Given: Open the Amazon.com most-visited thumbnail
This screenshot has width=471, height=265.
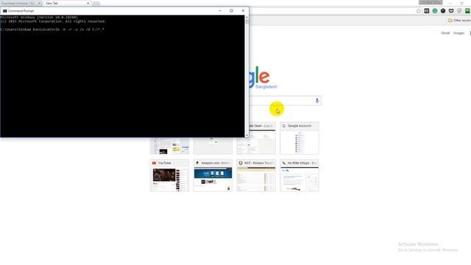Looking at the screenshot, I should point(213,175).
